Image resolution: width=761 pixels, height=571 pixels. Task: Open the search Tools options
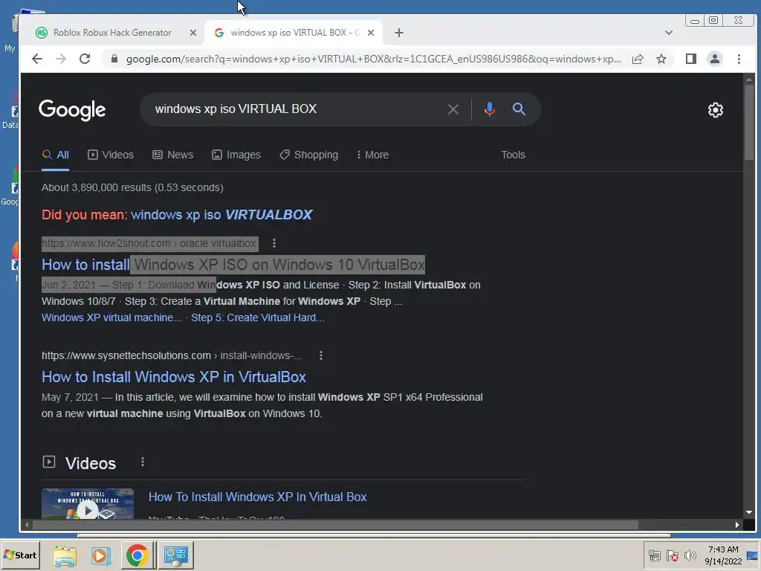513,155
